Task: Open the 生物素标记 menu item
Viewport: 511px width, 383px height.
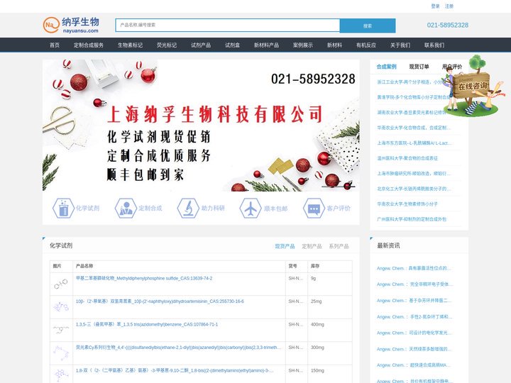Action: [130, 45]
